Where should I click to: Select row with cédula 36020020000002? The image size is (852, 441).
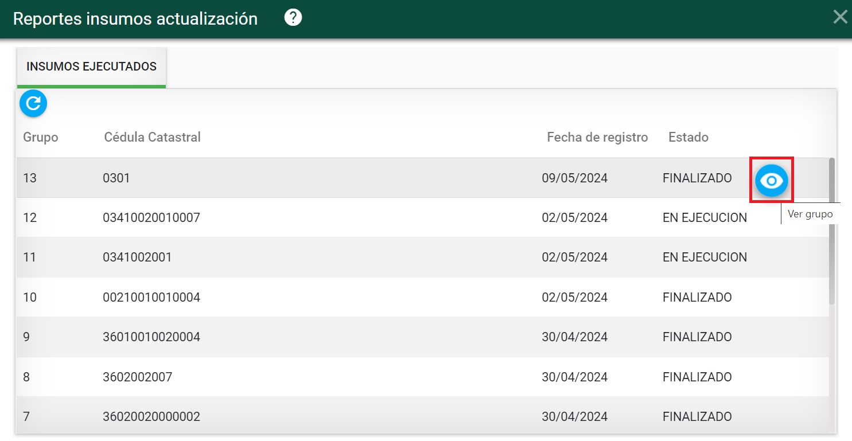151,416
